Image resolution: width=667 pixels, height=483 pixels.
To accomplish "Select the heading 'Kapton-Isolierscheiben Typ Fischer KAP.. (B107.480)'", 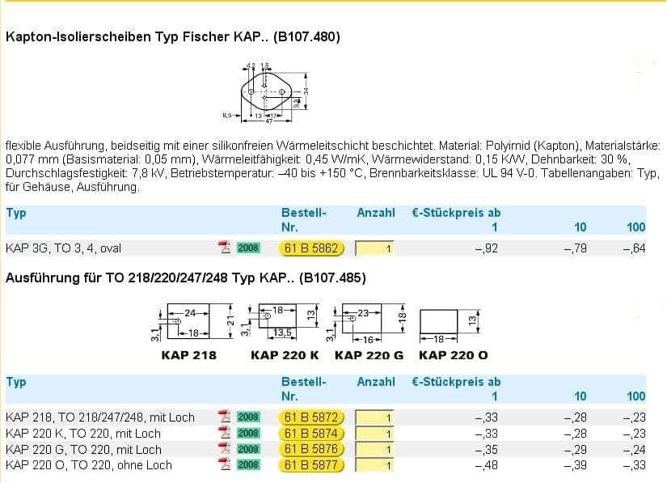I will tap(173, 37).
